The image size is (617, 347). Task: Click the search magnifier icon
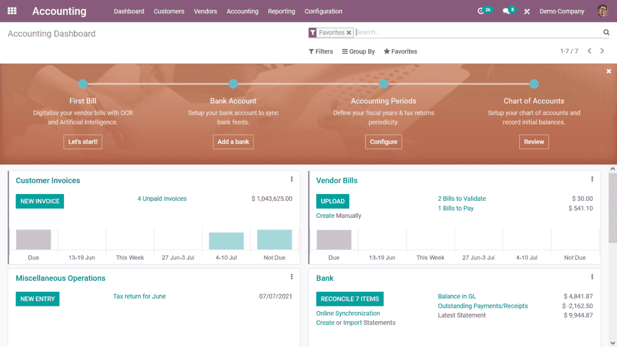(x=606, y=32)
